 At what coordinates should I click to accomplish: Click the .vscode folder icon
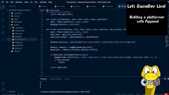pyautogui.click(x=12, y=16)
